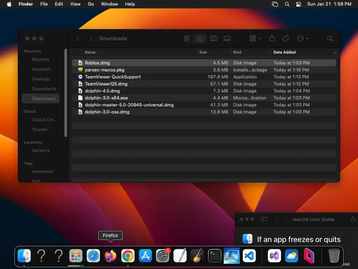Select the dolphin-4.0.dmg file
This screenshot has width=358, height=269.
tap(204, 91)
